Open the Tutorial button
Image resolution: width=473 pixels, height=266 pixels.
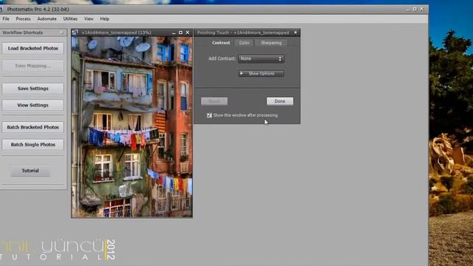point(30,171)
